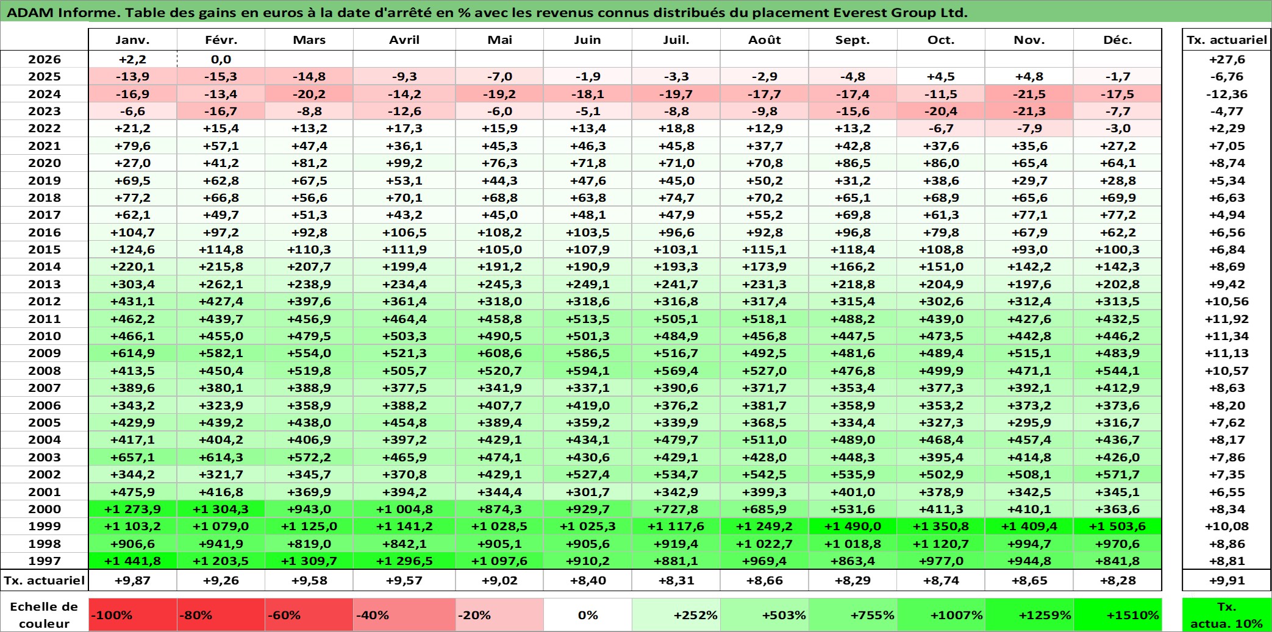
Task: Click the 'Echelle de couleur' label
Action: pos(45,615)
